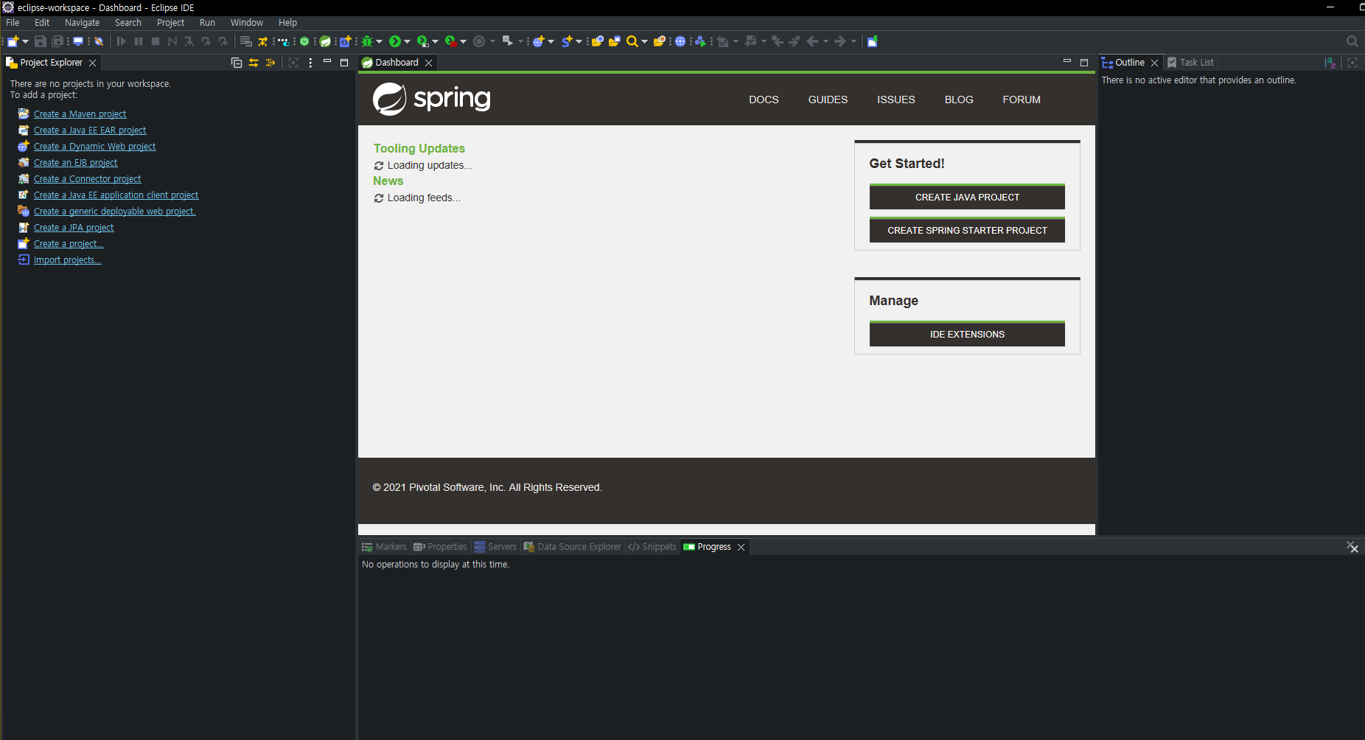Open the dropdown arrow beside the New icon
1365x740 pixels.
pos(25,41)
